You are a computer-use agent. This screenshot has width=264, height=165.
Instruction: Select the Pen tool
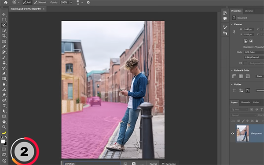4,100
